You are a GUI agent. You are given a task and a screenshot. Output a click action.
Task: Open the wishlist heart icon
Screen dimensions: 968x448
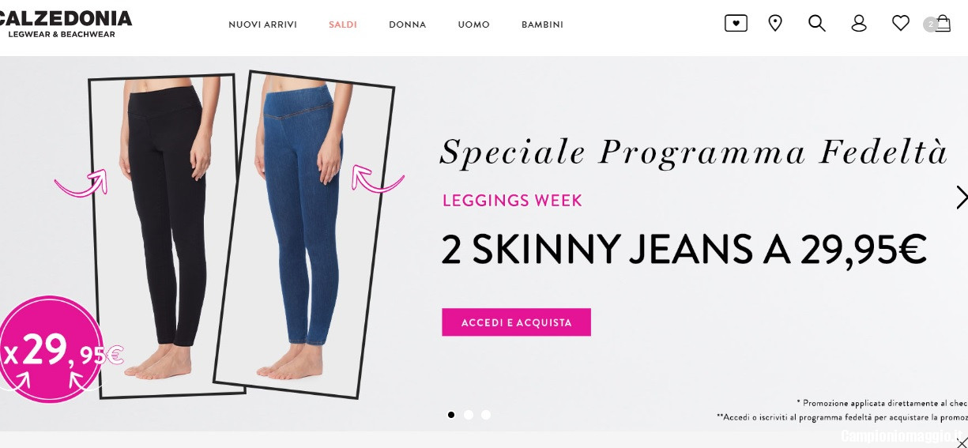coord(901,24)
